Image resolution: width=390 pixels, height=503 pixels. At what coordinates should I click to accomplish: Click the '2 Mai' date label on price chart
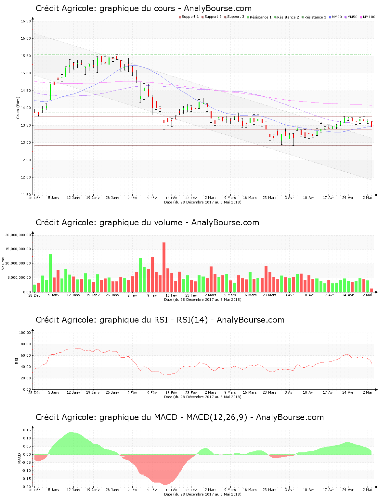(x=368, y=198)
